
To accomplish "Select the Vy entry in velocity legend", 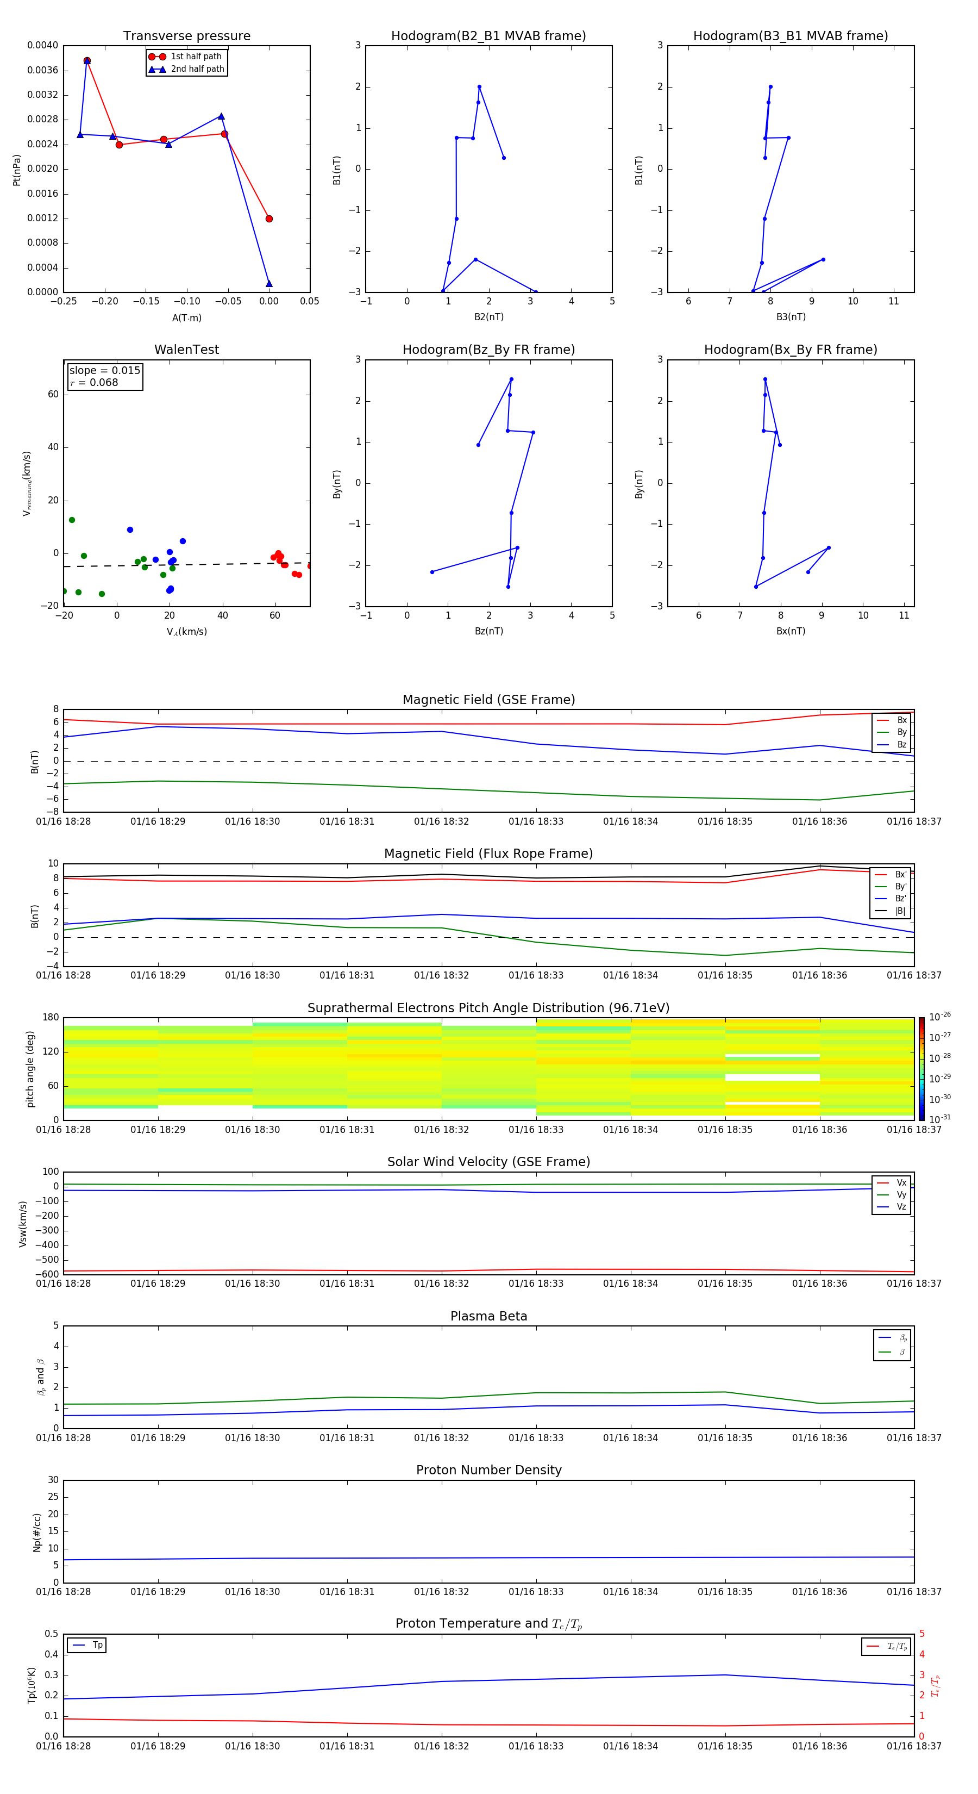I will pos(892,1194).
